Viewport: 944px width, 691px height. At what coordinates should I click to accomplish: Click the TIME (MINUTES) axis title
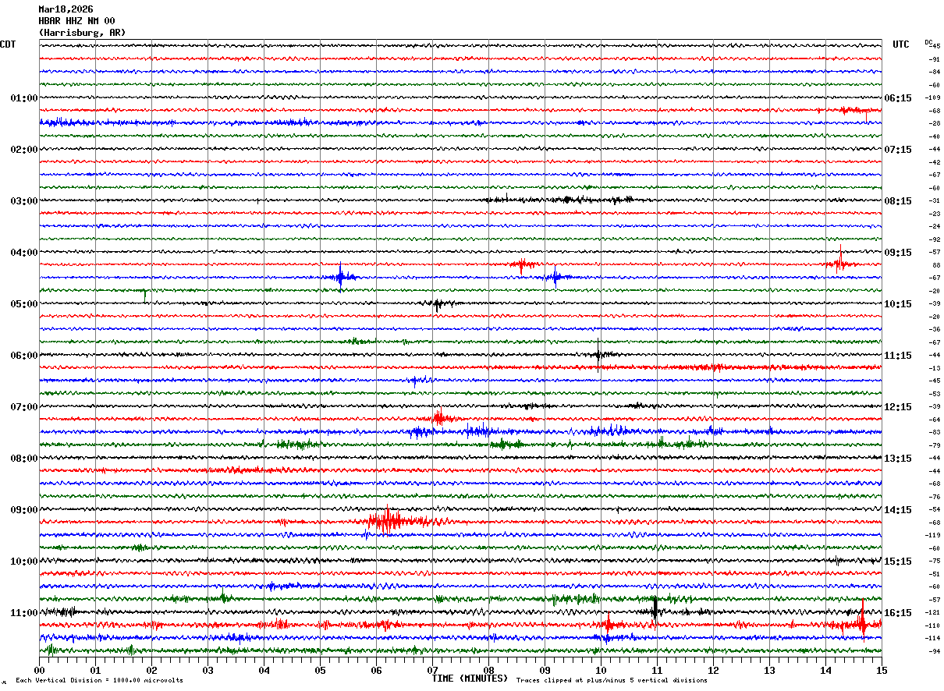point(470,679)
